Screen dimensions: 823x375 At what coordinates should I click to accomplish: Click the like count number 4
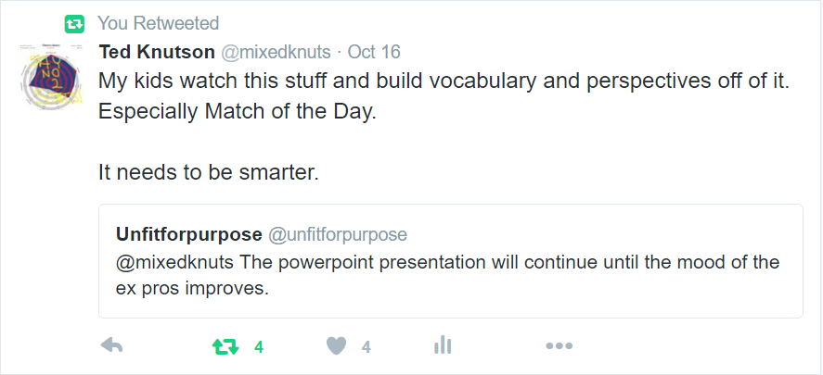(366, 346)
